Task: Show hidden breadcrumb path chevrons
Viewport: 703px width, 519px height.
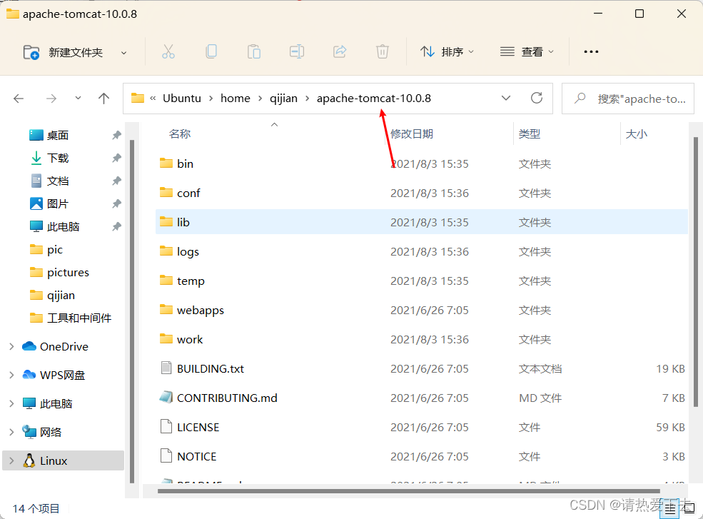Action: tap(153, 99)
